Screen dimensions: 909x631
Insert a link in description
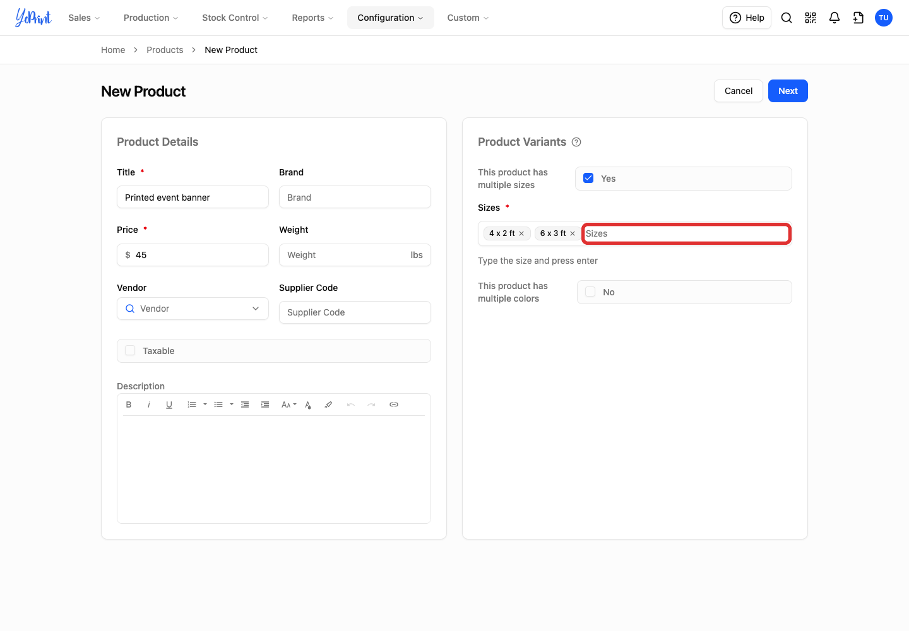394,404
